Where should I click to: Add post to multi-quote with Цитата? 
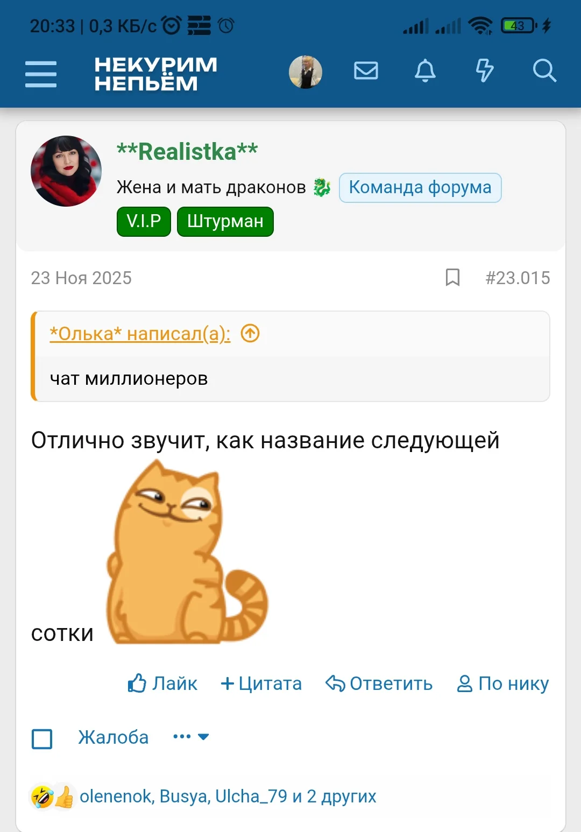[261, 683]
